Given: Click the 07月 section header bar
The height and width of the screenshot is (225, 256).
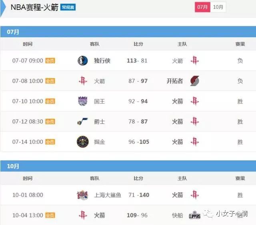Looking at the screenshot, I should [128, 32].
